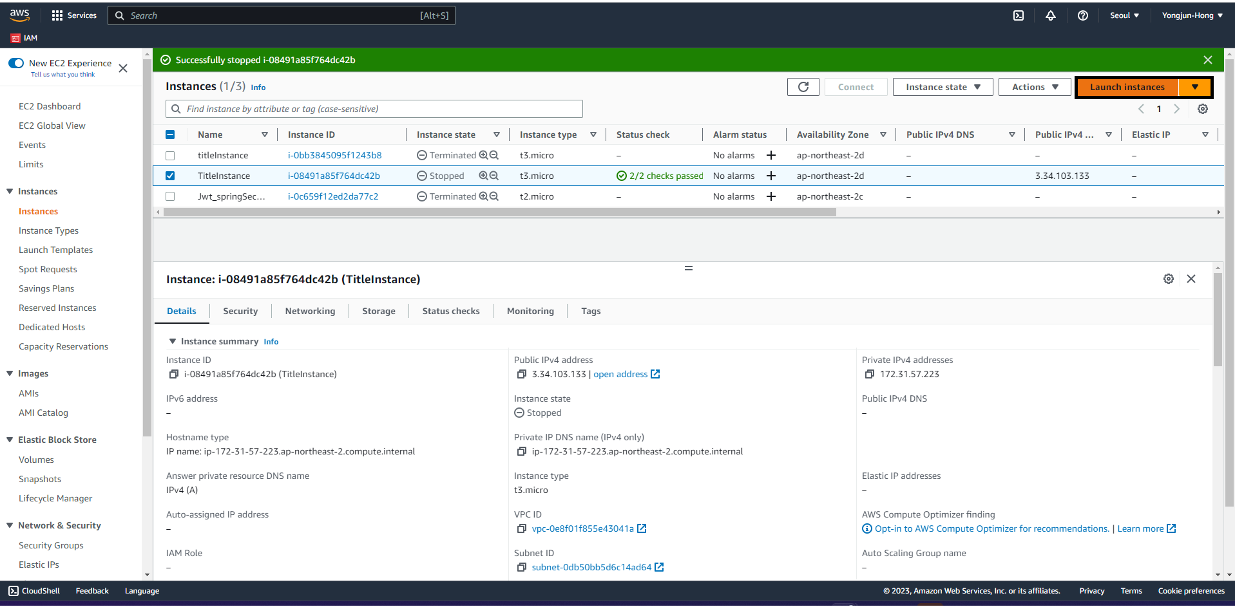The width and height of the screenshot is (1235, 607).
Task: Copy the private IP DNS name
Action: (522, 451)
